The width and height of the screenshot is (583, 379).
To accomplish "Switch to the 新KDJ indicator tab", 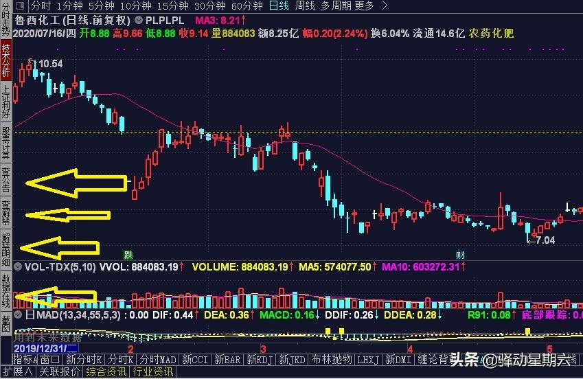I will [260, 360].
